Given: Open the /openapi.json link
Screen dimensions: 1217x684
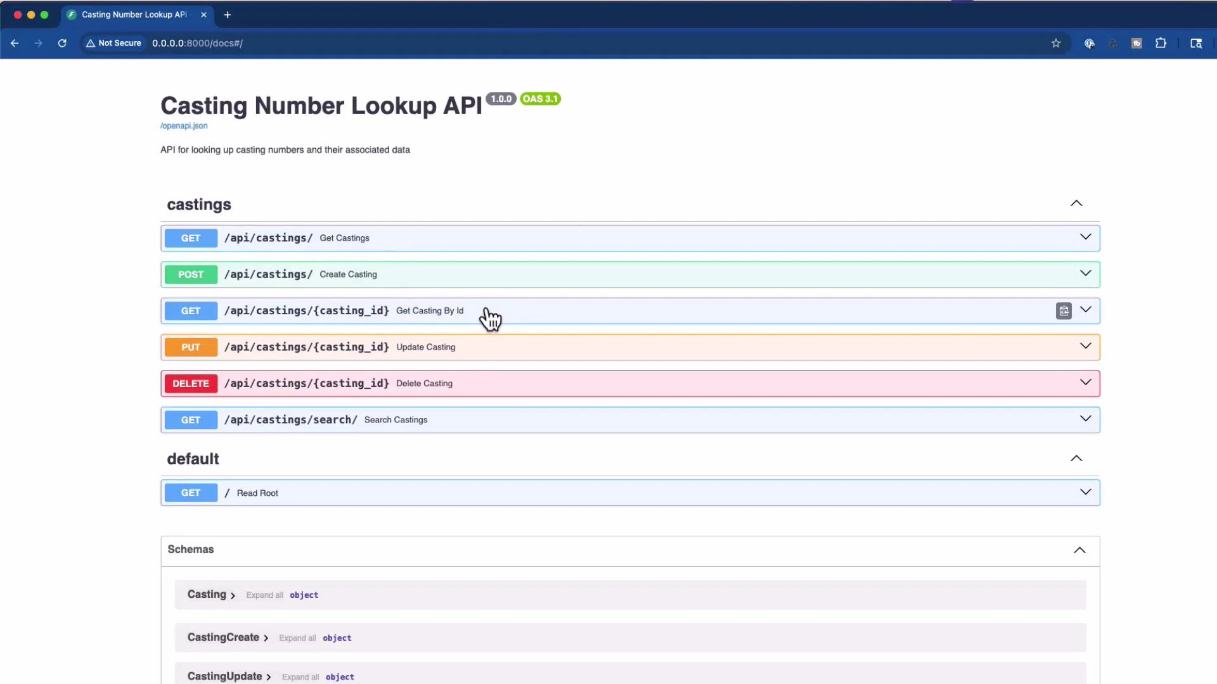Looking at the screenshot, I should [183, 125].
